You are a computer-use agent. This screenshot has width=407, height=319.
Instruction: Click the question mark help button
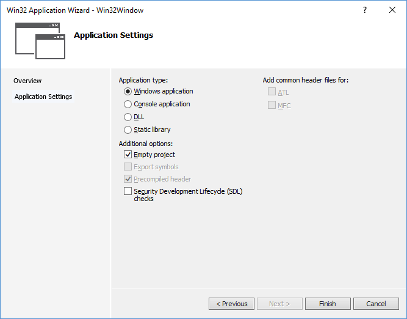click(365, 10)
